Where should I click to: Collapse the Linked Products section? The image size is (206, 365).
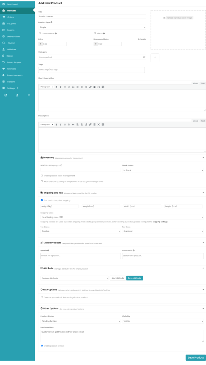tap(203, 242)
